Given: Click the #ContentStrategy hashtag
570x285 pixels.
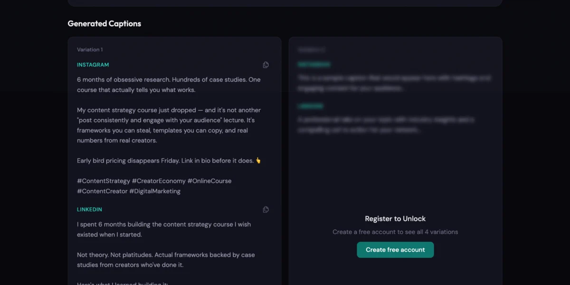Looking at the screenshot, I should point(104,181).
